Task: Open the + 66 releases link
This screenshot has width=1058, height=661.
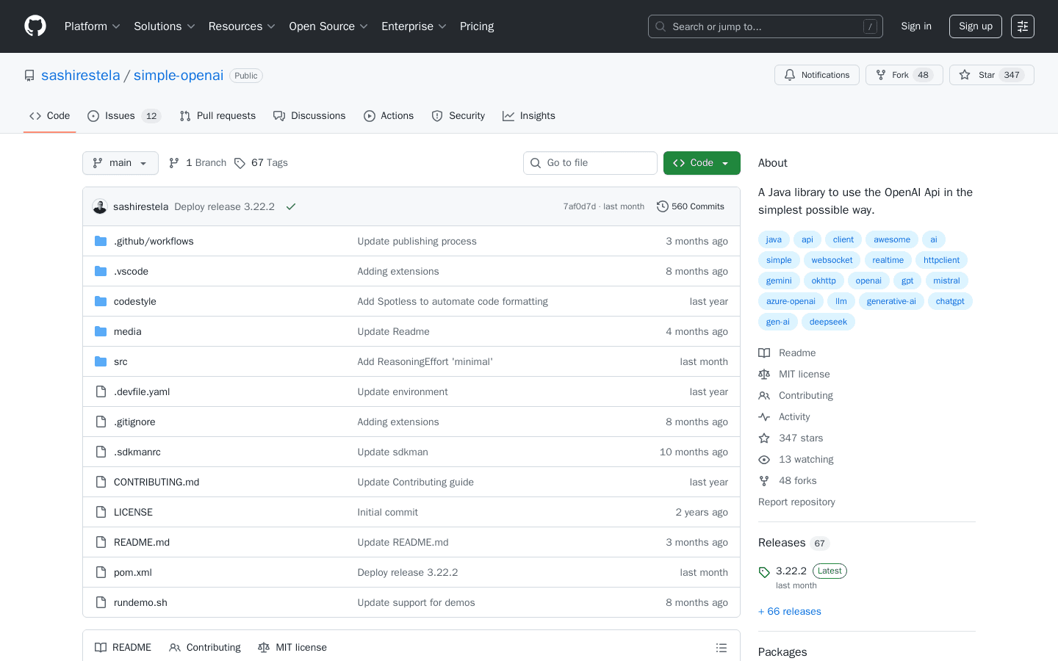Action: point(789,611)
